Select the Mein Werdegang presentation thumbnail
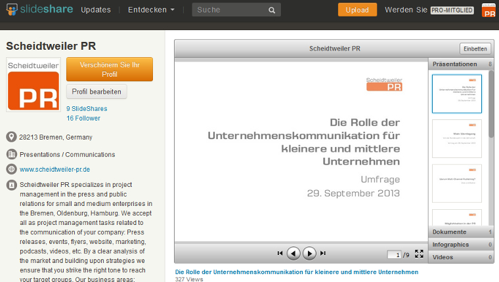 point(457,138)
